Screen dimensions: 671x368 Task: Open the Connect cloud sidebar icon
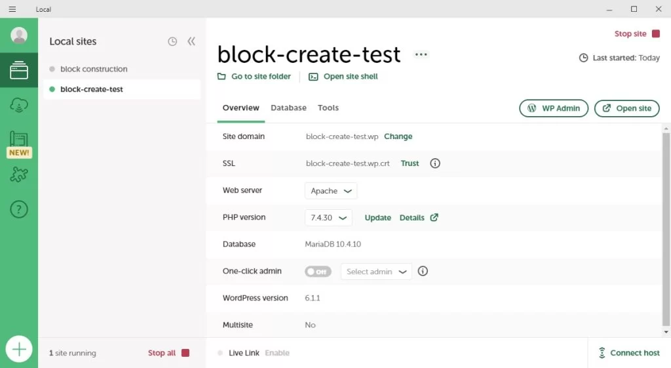(19, 105)
